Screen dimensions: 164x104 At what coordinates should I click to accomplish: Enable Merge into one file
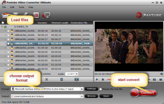[x=100, y=89]
